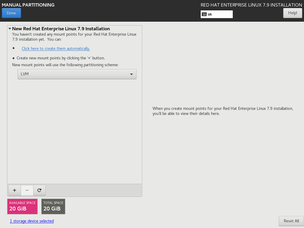Click the minus remove mount point button
Image resolution: width=304 pixels, height=228 pixels.
coord(27,190)
